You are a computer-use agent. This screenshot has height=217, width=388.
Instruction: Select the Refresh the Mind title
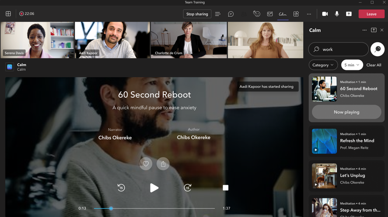pos(357,140)
